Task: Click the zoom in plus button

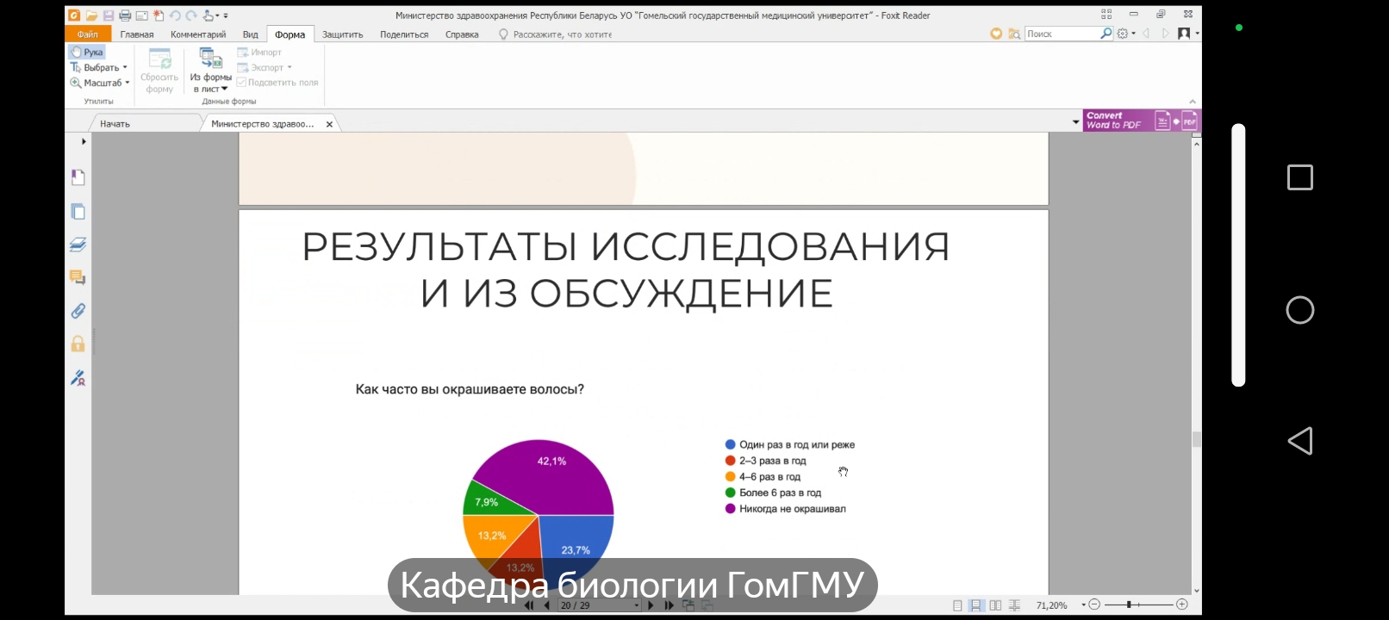Action: click(x=1182, y=604)
